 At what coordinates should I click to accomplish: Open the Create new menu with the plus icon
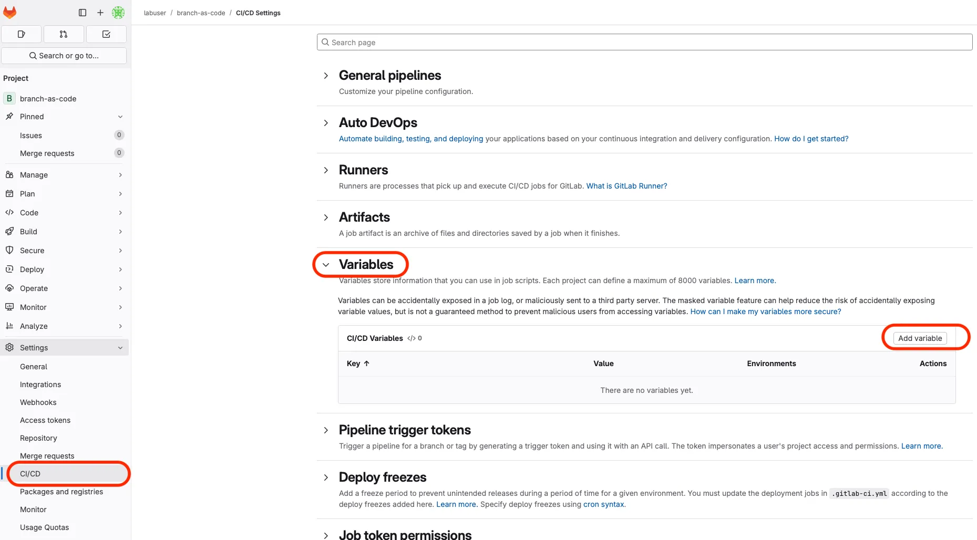(100, 12)
